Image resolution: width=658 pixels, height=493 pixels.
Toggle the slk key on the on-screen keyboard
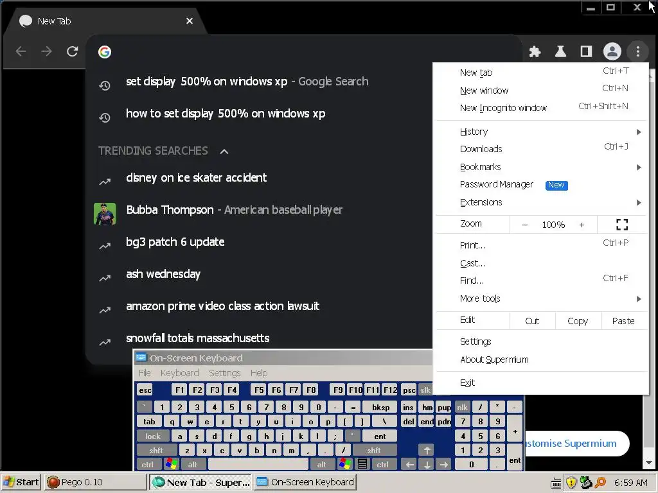(x=425, y=390)
